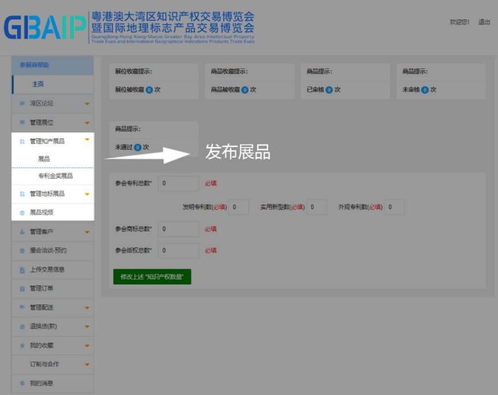Click the 参展商帮助 header link
The width and height of the screenshot is (498, 395).
point(35,65)
